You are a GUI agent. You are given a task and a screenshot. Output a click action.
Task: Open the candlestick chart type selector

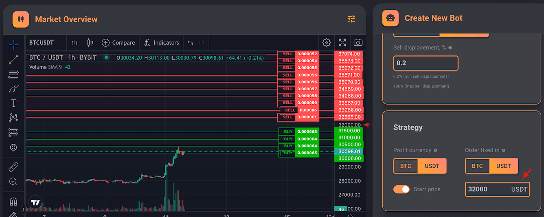tap(90, 43)
